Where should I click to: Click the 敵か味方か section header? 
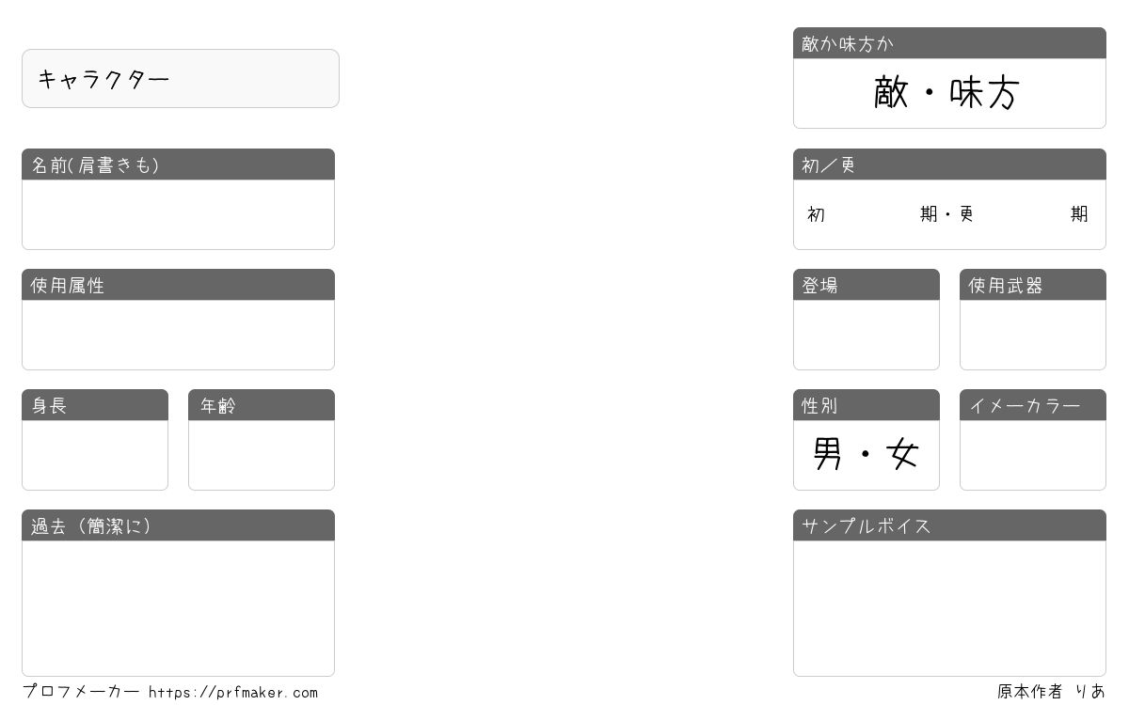(949, 43)
